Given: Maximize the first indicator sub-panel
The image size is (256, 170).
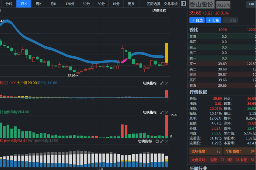Looking at the screenshot, I should click(162, 83).
